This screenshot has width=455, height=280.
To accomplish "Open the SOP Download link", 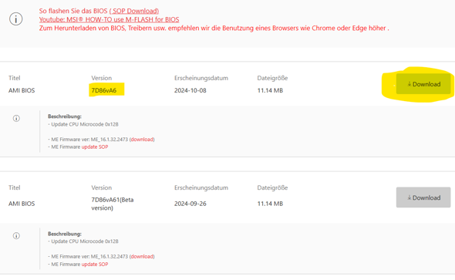I will tap(134, 11).
